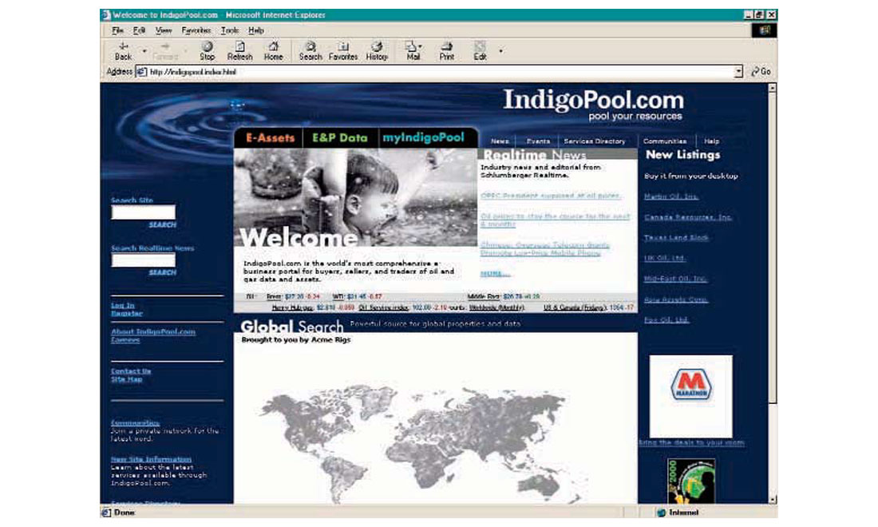Click the MORE... link under Realtime News
The image size is (878, 527).
click(x=495, y=273)
